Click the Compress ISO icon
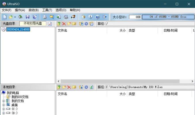Image resolution: width=195 pixels, height=115 pixels. (x=52, y=17)
